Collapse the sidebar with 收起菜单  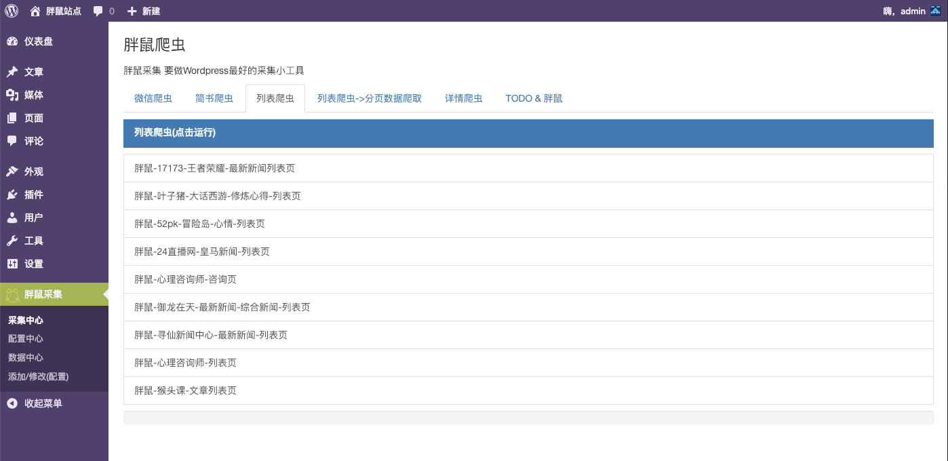pos(43,403)
